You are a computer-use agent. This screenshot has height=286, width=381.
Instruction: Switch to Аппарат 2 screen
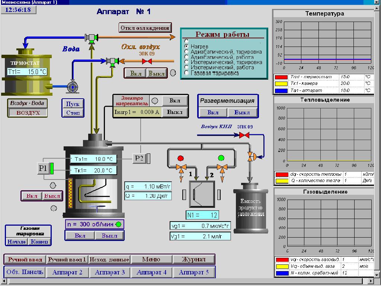(x=67, y=272)
